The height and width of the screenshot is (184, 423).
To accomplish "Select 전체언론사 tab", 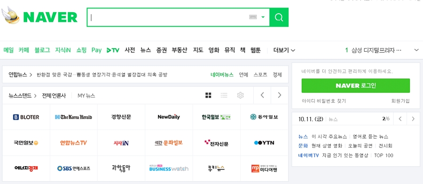I will coord(54,95).
